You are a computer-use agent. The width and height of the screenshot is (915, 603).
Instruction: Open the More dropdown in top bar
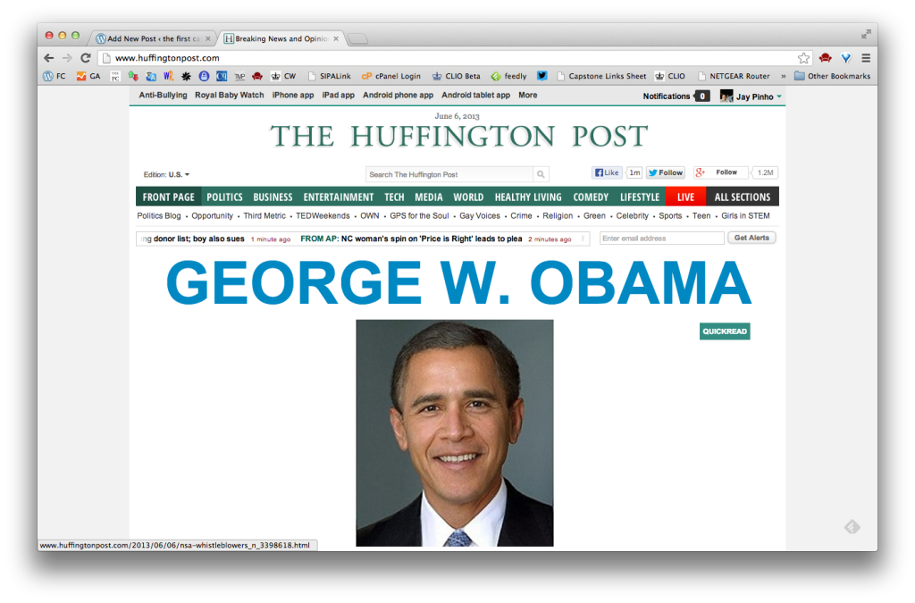tap(527, 95)
